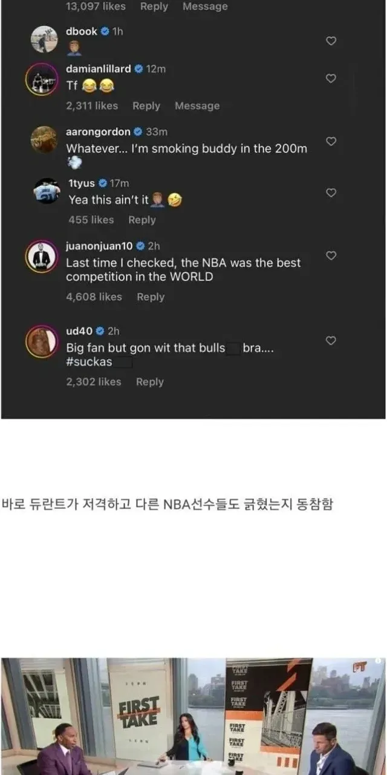Open 1tyus's profile picture
Screen dimensions: 387x775
coord(47,191)
